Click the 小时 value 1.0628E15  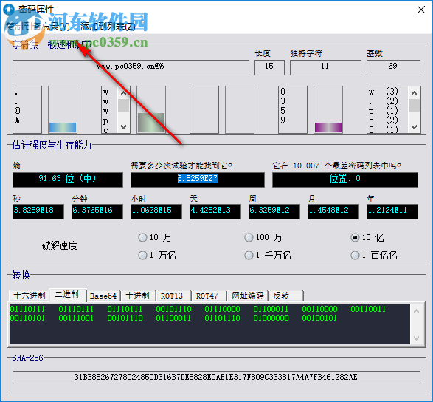[x=156, y=211]
